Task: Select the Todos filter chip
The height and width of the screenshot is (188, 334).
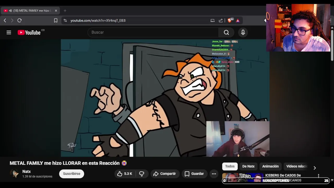Action: point(230,166)
